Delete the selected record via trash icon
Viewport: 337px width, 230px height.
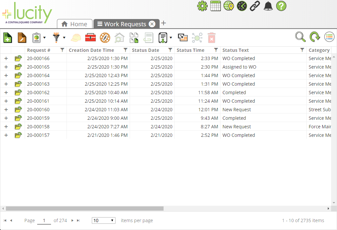pos(212,37)
